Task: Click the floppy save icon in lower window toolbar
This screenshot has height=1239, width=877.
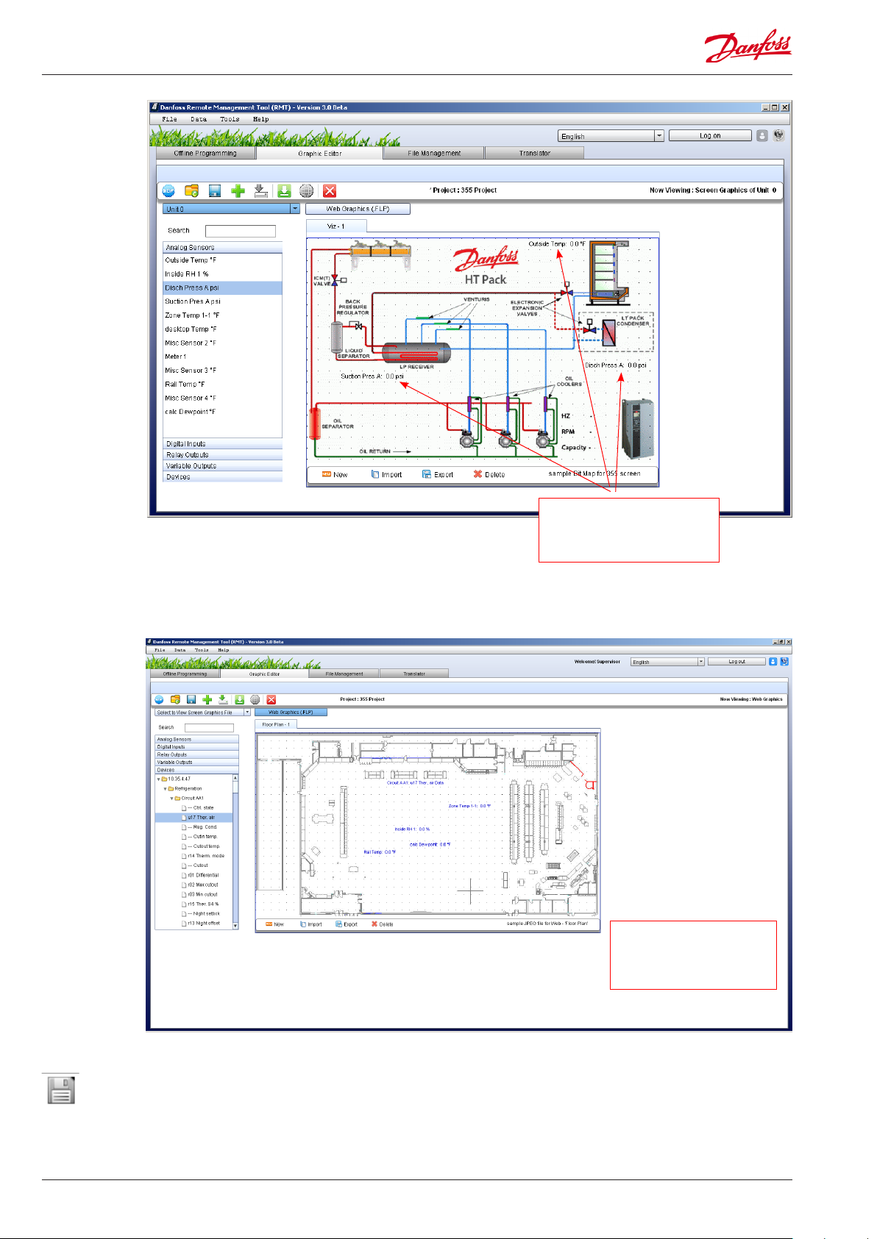Action: pos(191,699)
